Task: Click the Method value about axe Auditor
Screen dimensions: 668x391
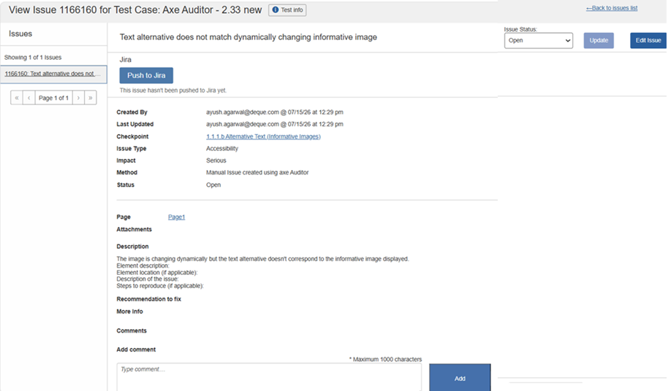Action: coord(257,173)
